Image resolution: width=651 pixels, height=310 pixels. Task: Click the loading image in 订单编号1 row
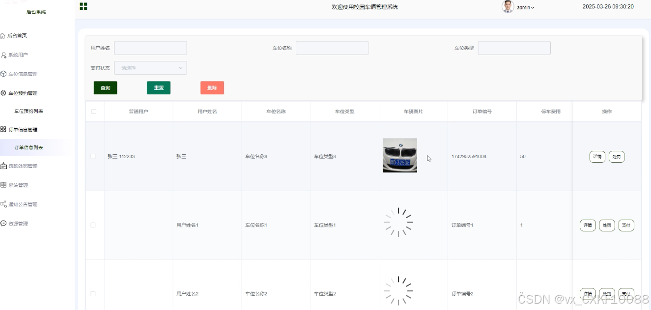point(398,222)
